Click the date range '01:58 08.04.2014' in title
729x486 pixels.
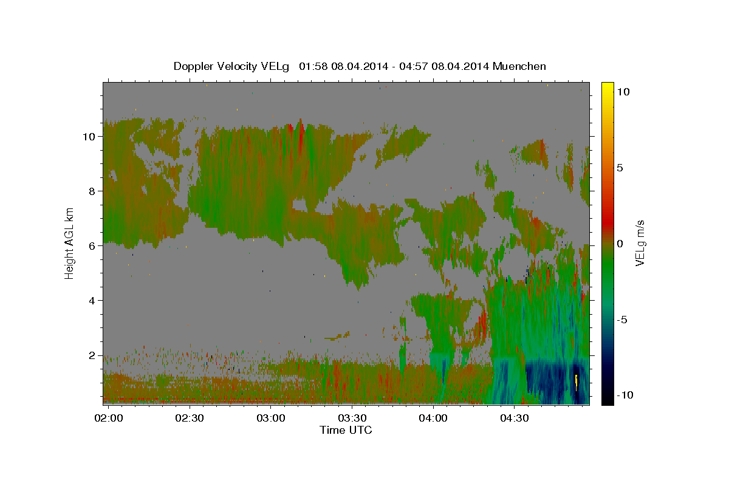pyautogui.click(x=342, y=66)
